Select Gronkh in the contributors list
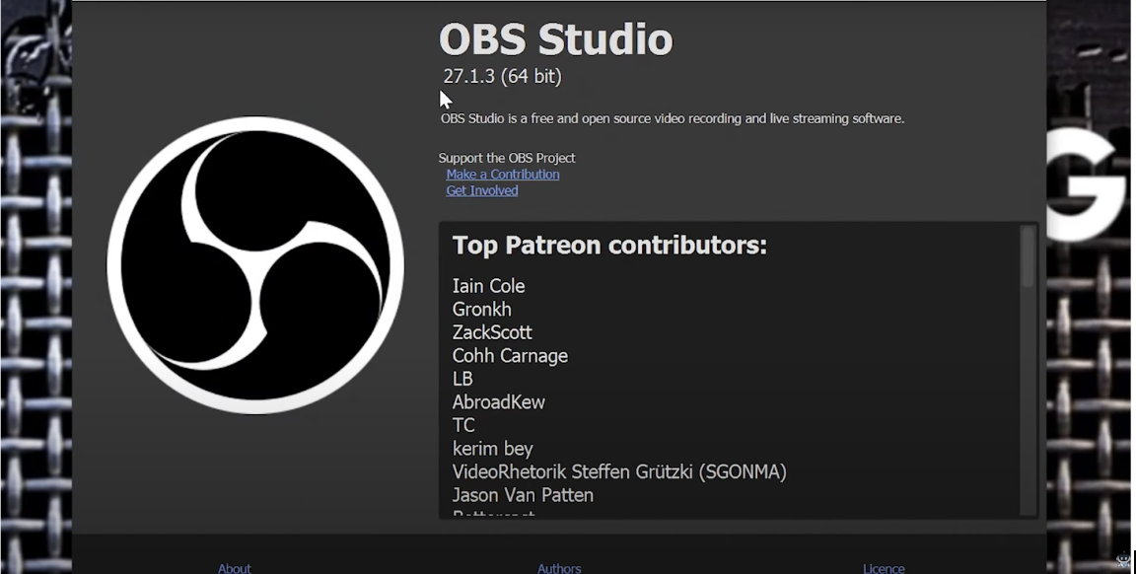 (x=481, y=310)
